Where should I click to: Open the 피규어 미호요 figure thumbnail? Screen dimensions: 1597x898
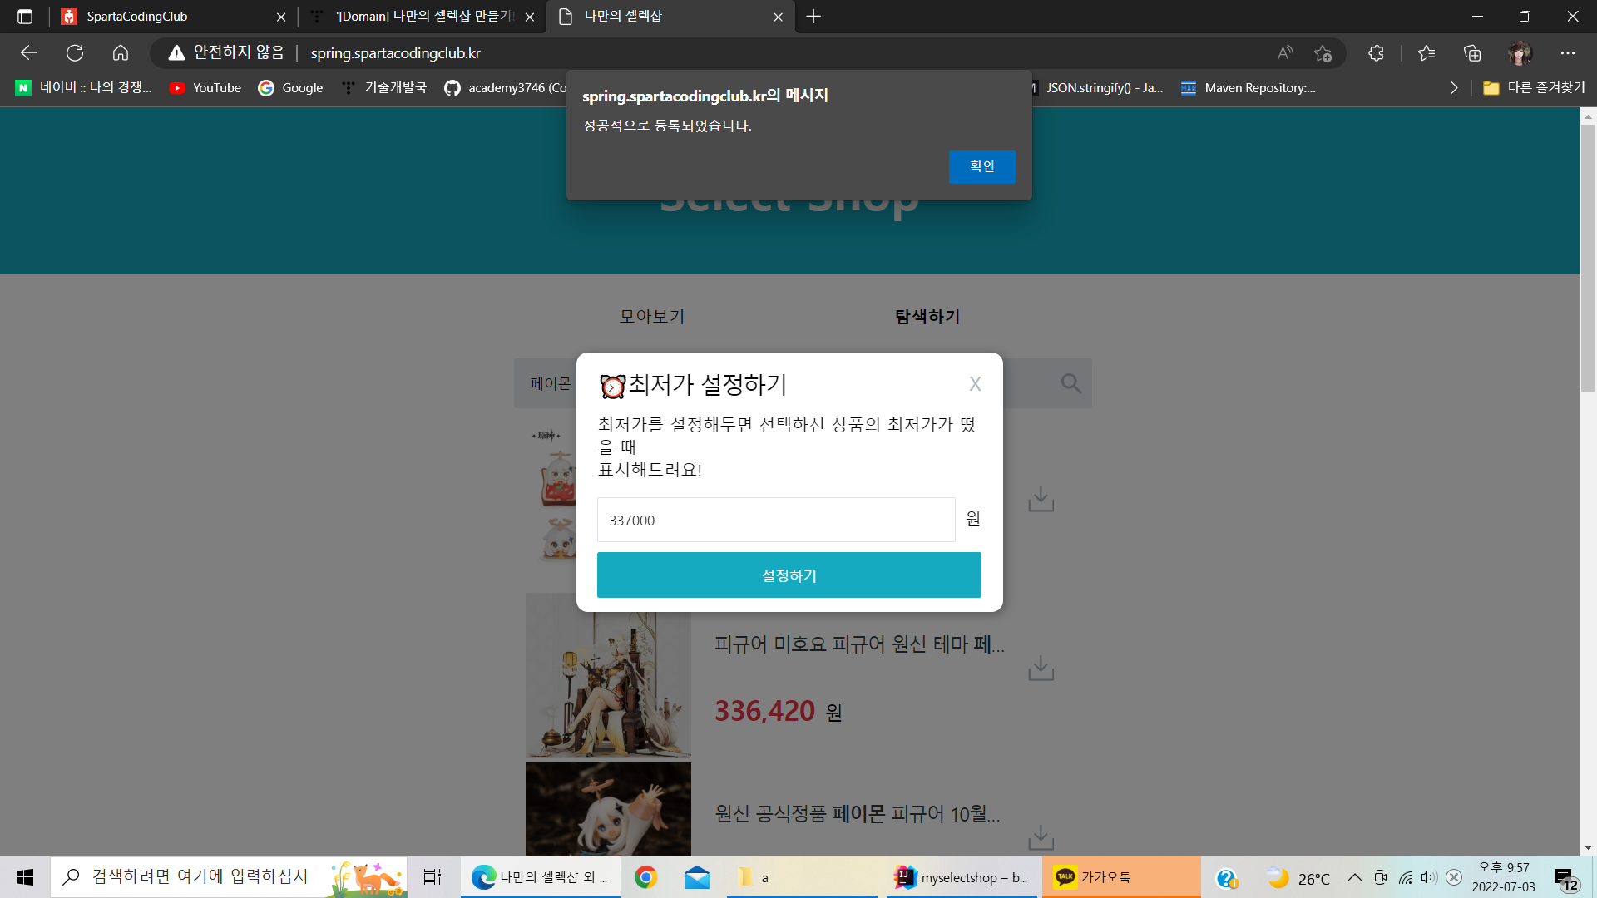pos(608,675)
